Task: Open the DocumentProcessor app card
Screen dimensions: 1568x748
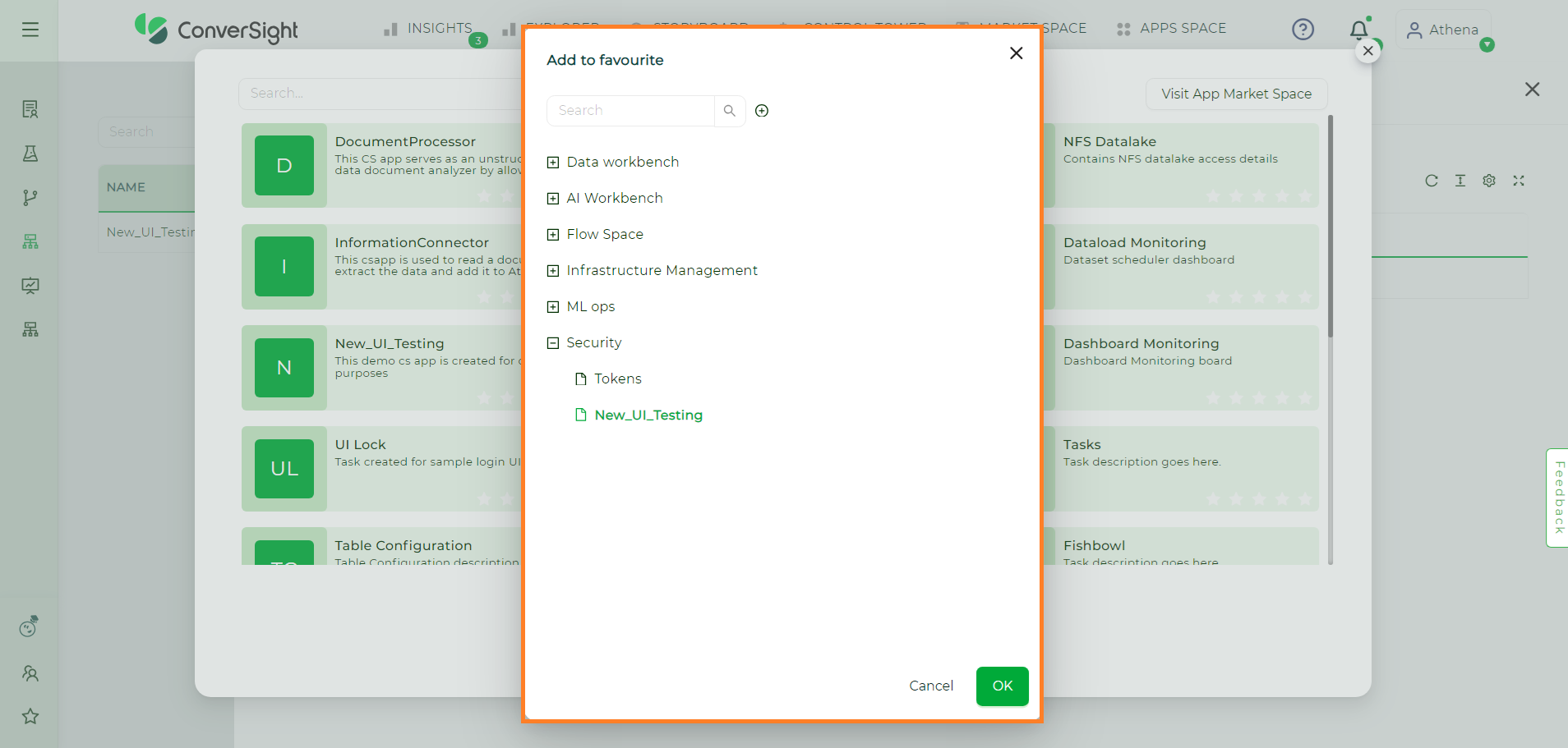Action: (383, 165)
